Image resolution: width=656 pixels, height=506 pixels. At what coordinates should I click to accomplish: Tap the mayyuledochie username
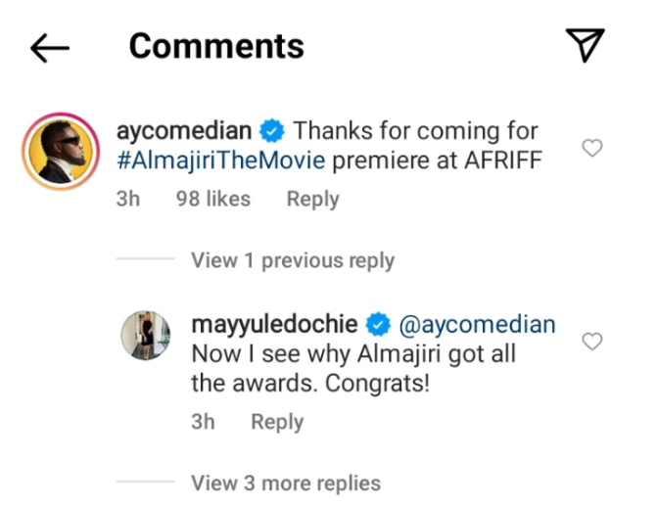pos(273,324)
